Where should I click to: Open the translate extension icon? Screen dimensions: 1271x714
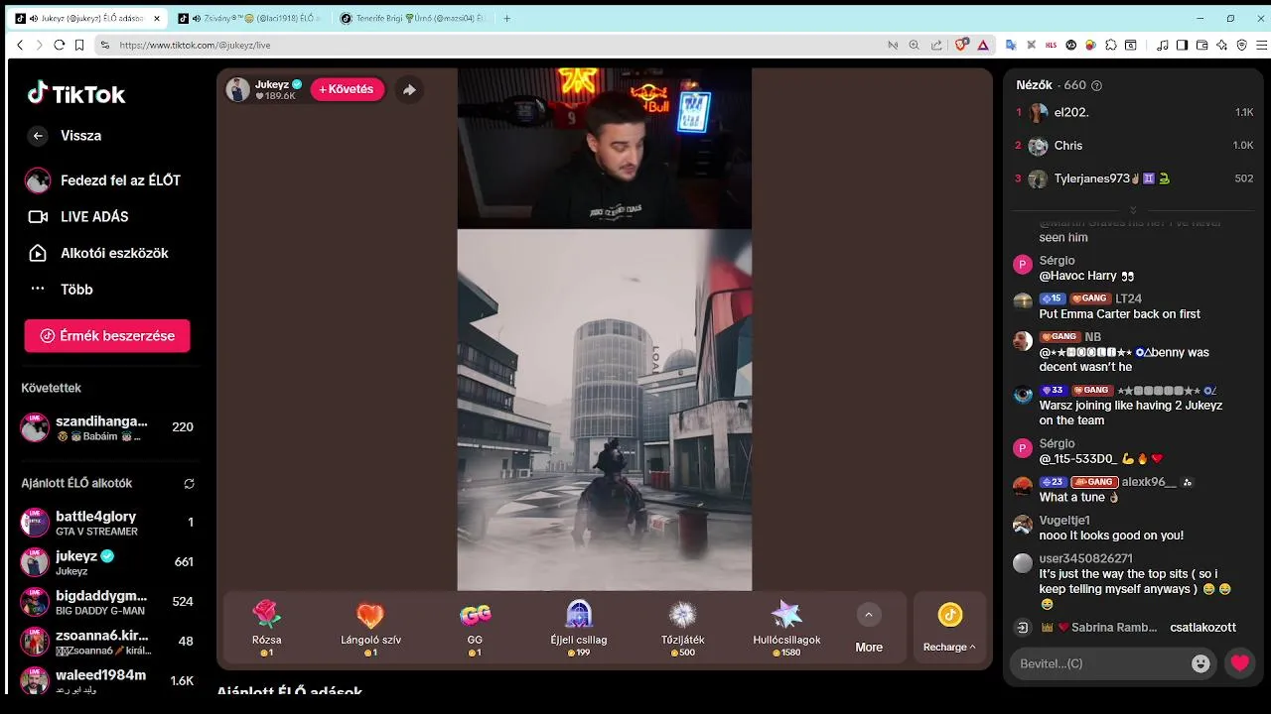(x=1011, y=45)
